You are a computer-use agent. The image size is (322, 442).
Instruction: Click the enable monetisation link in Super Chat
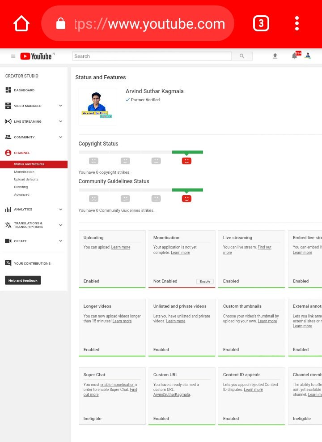point(117,385)
